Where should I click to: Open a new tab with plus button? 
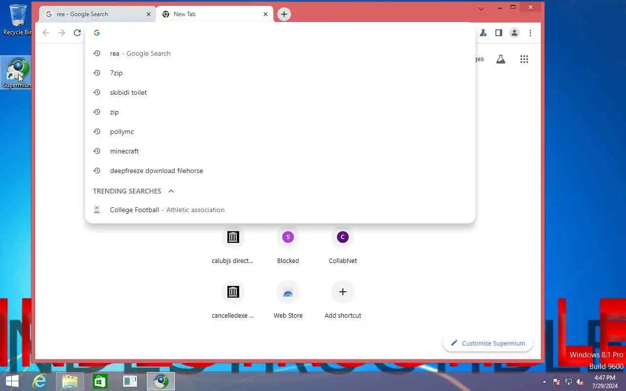pos(284,14)
